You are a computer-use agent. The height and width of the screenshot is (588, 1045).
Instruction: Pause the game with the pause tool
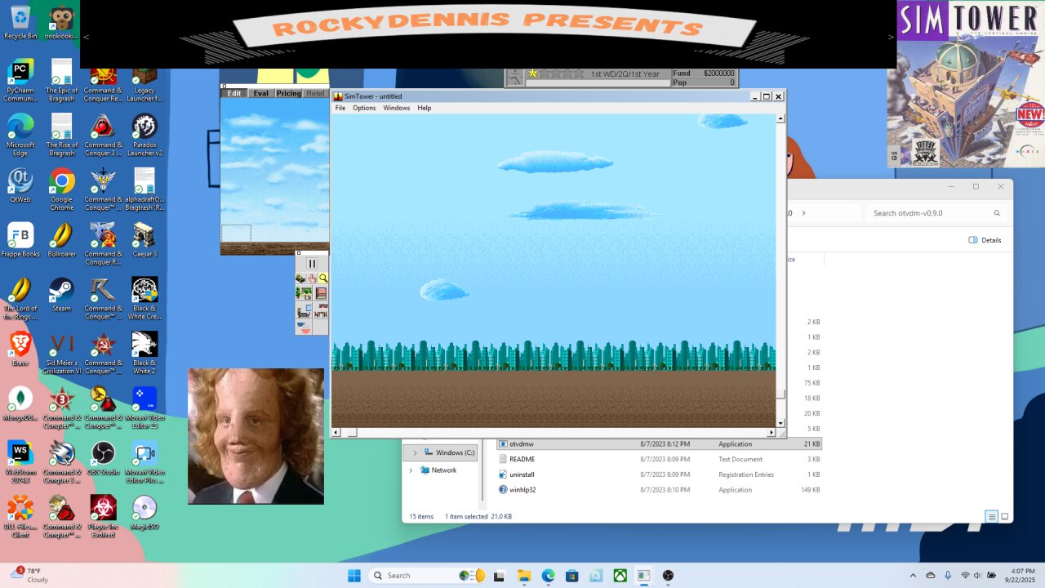point(312,263)
